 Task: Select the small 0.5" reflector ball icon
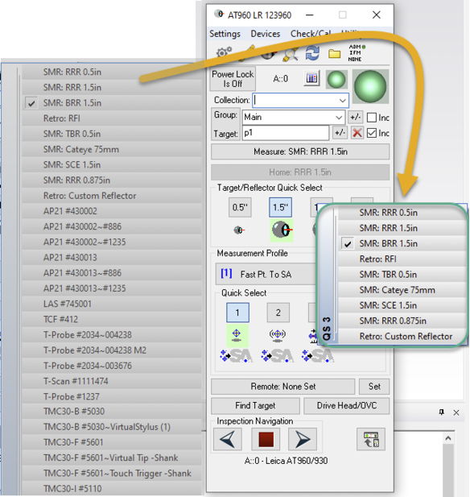coord(239,230)
